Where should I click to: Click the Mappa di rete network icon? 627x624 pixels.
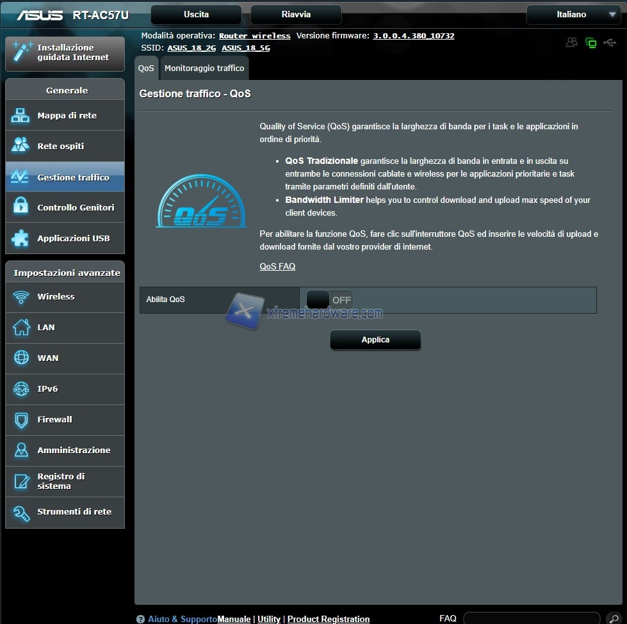pyautogui.click(x=21, y=116)
